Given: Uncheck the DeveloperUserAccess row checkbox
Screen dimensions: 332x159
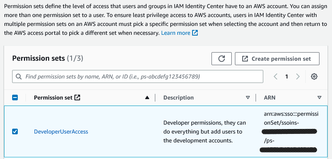Looking at the screenshot, I should tap(15, 131).
